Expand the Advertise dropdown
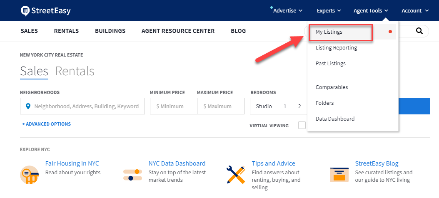Screen dimensions: 439x198 pos(287,11)
